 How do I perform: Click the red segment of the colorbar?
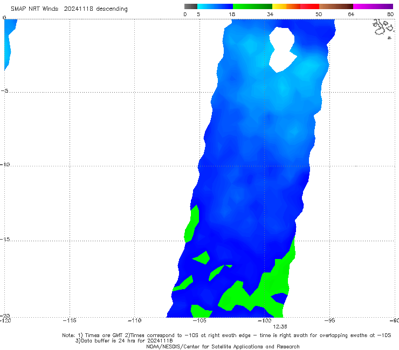pyautogui.click(x=309, y=6)
